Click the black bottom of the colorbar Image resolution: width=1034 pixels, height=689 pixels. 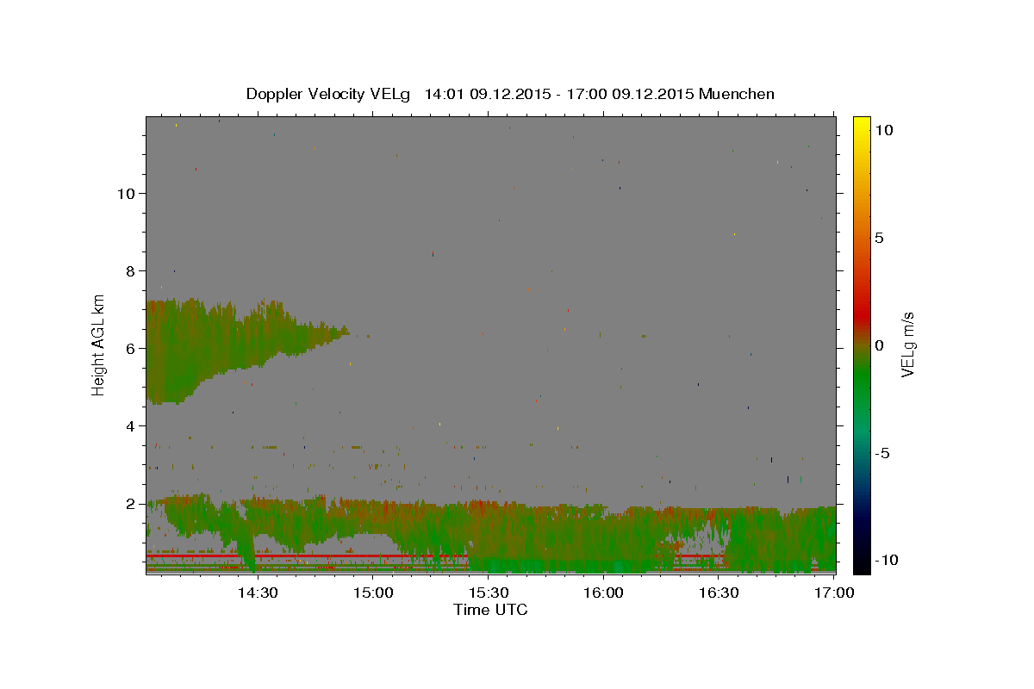(x=861, y=560)
